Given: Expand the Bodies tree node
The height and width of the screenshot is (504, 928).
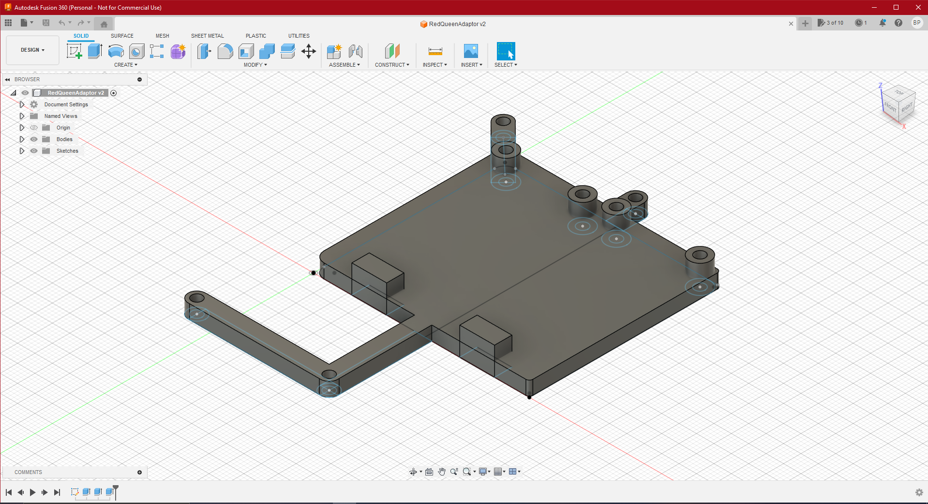Looking at the screenshot, I should point(22,139).
